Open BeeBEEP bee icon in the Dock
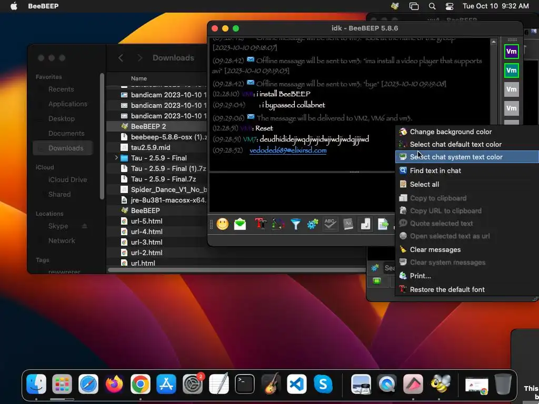Screen dimensions: 539x404 (x=440, y=383)
